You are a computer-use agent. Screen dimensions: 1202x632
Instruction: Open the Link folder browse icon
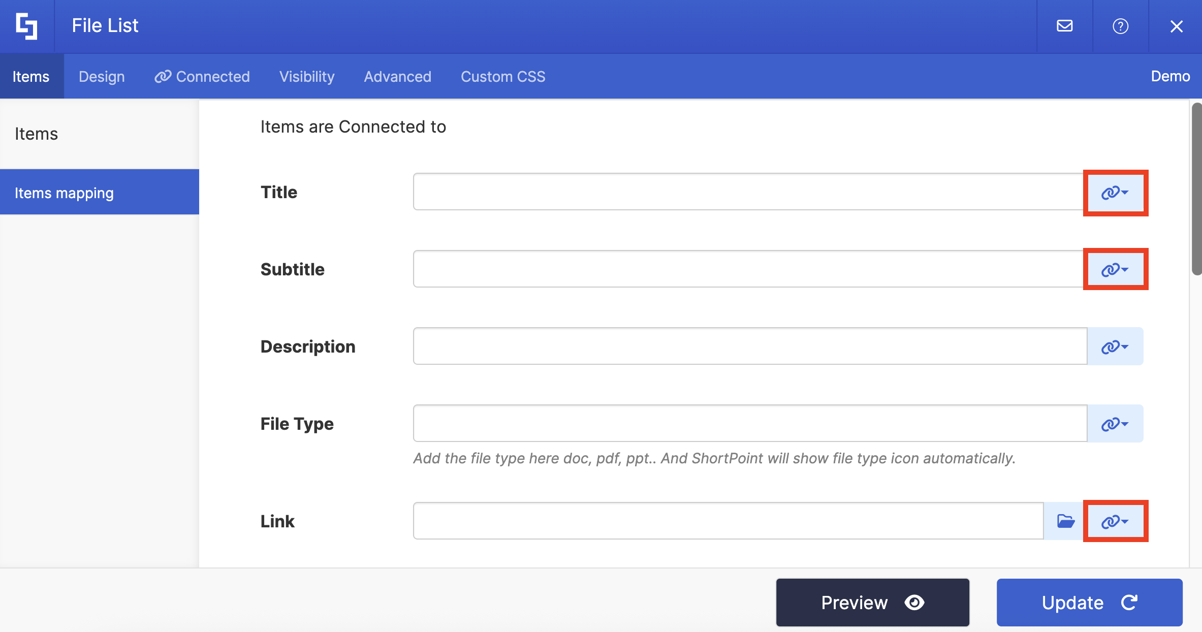[x=1065, y=521]
